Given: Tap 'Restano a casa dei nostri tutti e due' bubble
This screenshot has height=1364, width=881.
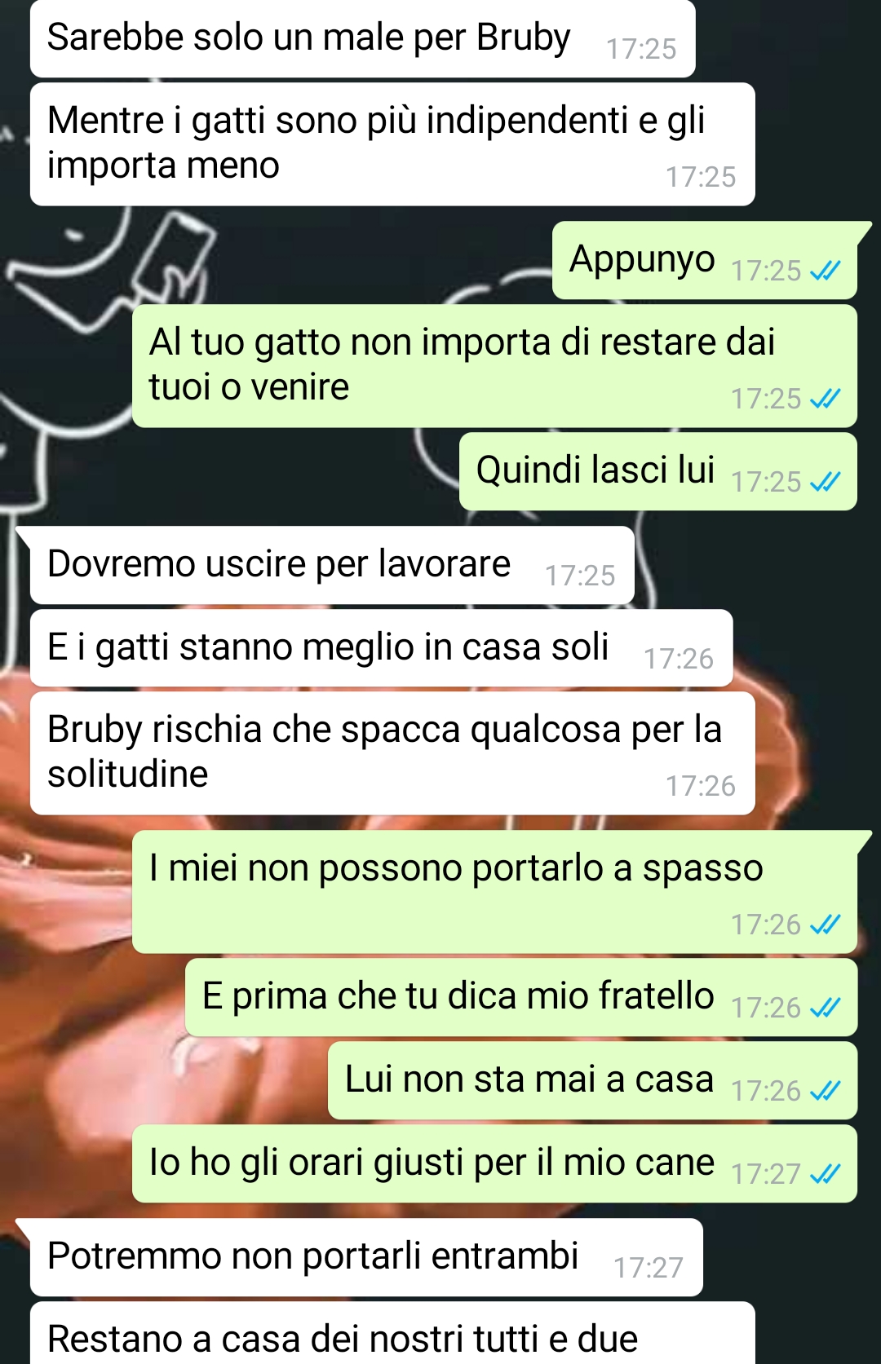Looking at the screenshot, I should pyautogui.click(x=392, y=1334).
